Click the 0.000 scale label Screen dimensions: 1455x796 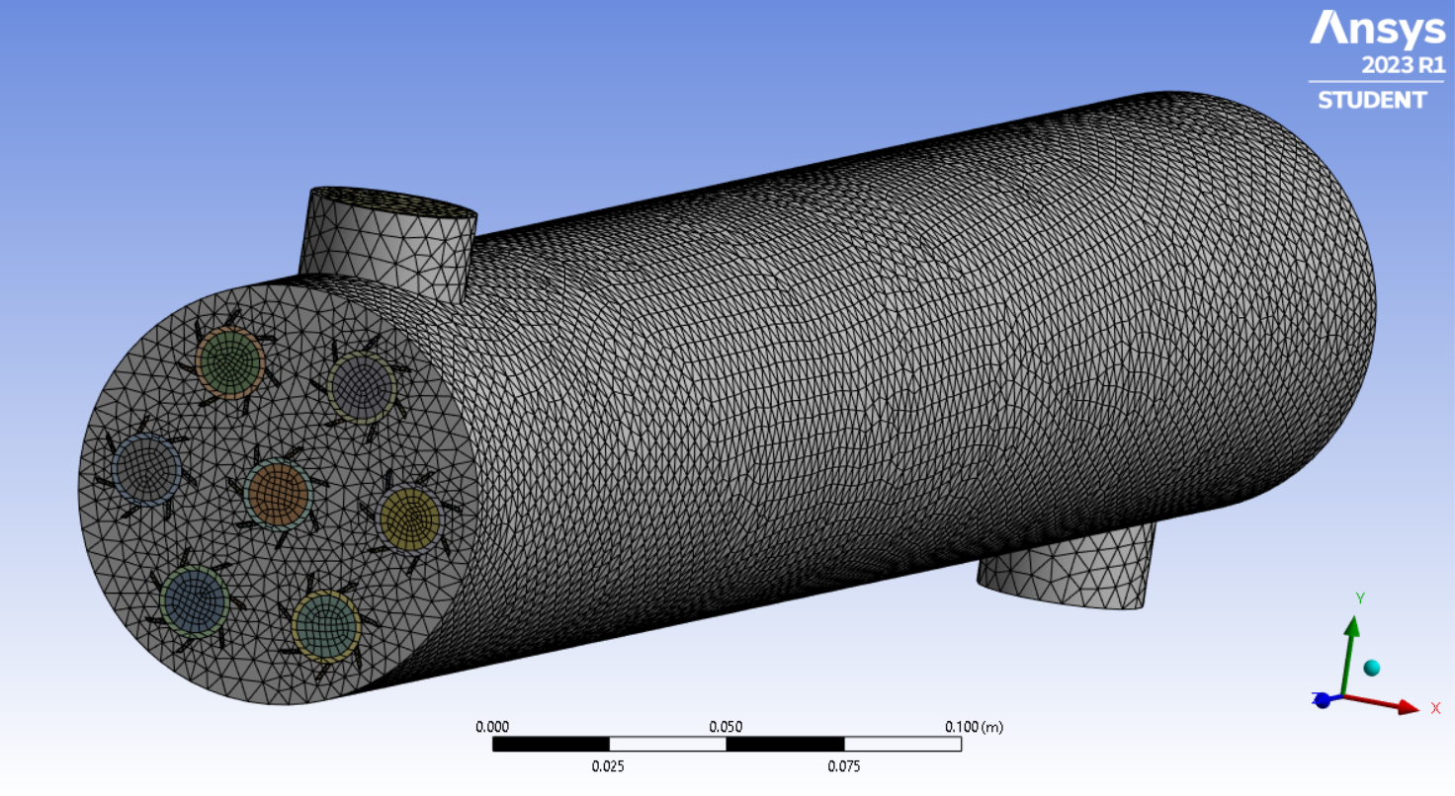492,727
